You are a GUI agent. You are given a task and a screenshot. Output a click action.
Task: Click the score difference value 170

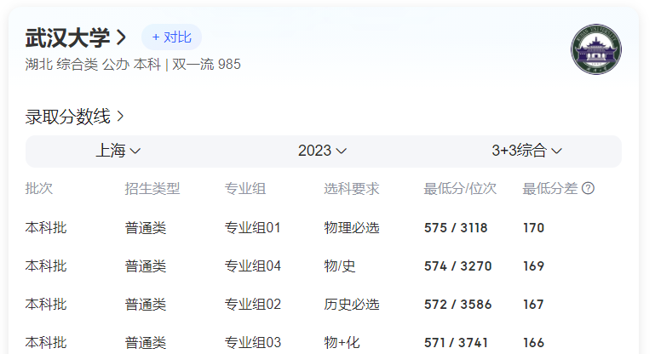point(533,228)
